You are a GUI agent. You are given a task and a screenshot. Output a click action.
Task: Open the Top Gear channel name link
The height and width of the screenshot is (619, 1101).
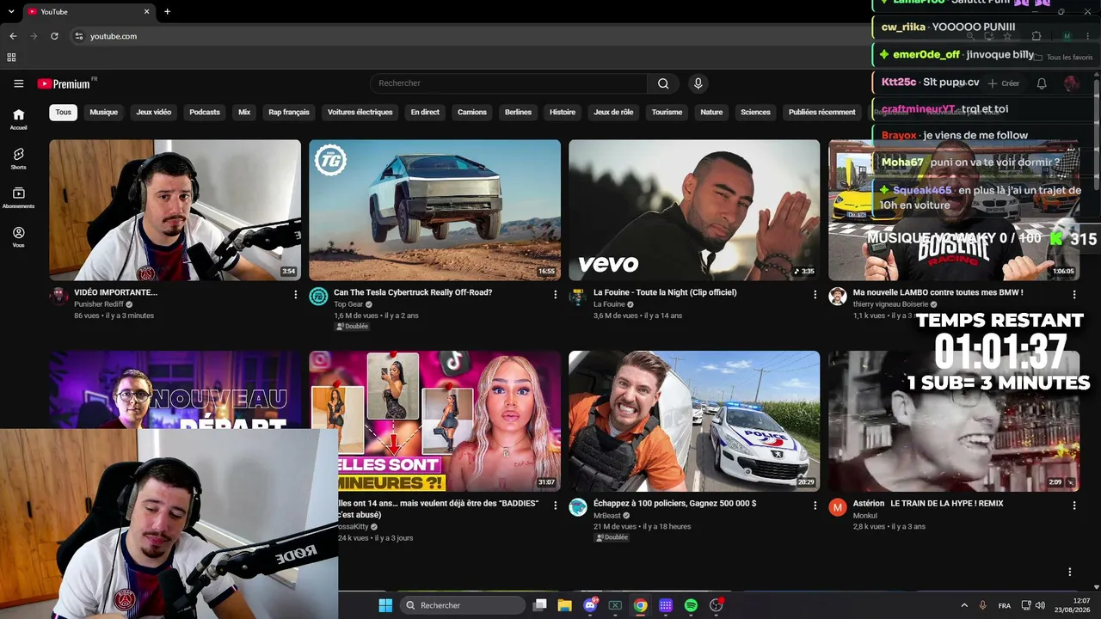point(348,304)
